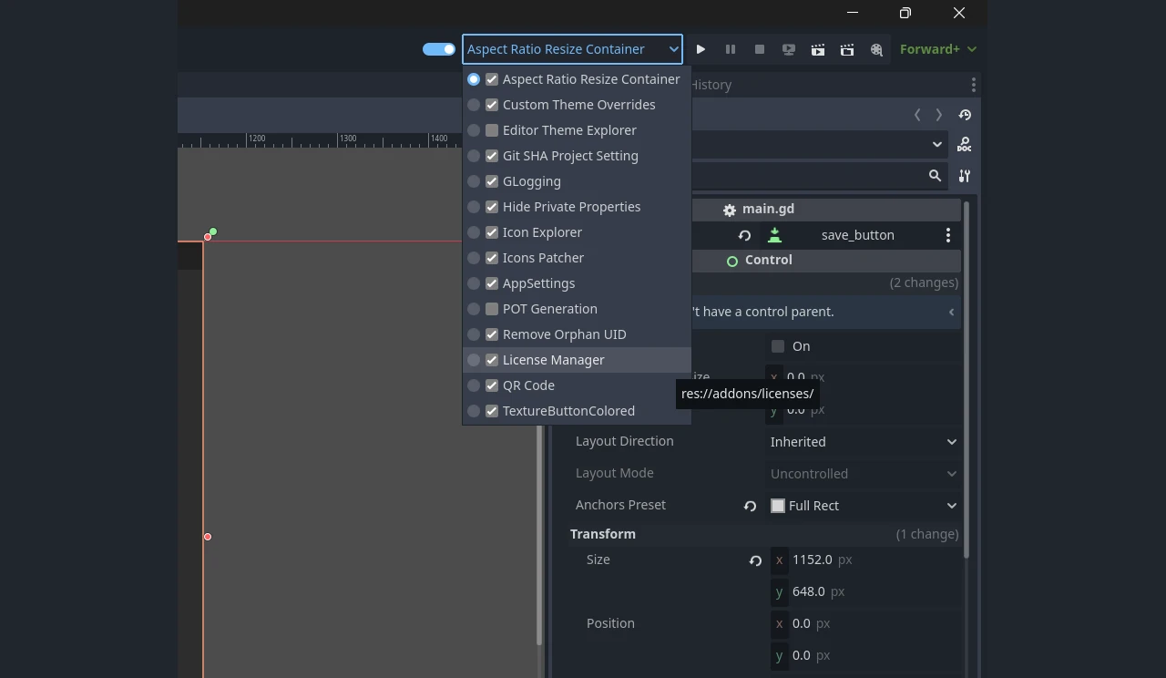Open the Aspect Ratio Resize Container dropdown
This screenshot has width=1166, height=678.
(x=572, y=49)
